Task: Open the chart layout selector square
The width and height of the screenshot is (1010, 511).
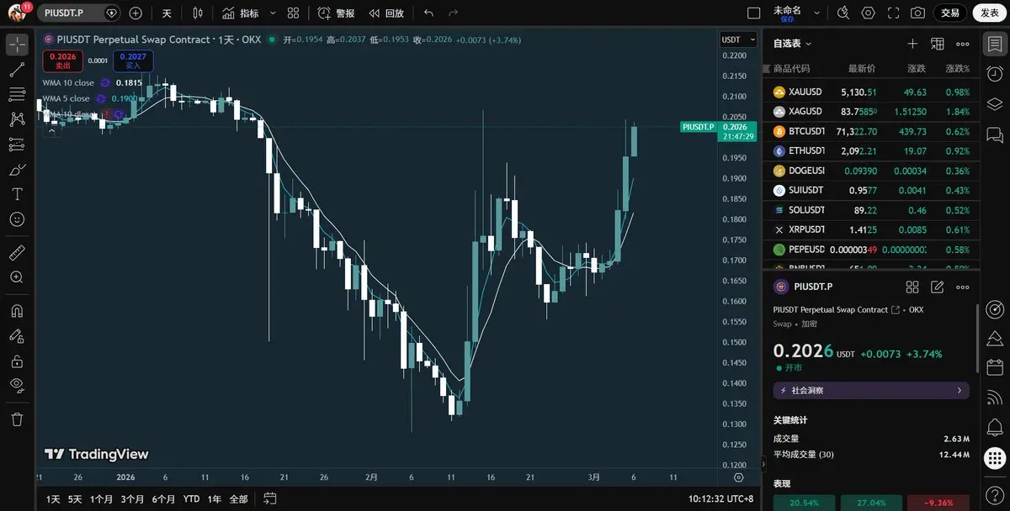Action: pos(753,13)
